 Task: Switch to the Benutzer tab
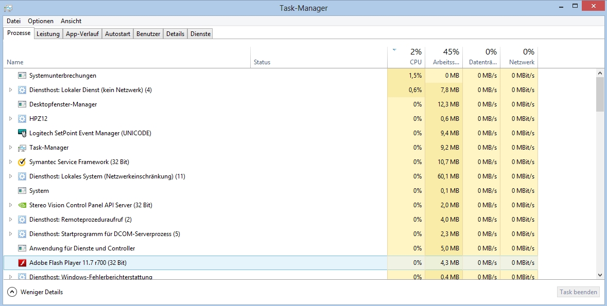coord(148,33)
